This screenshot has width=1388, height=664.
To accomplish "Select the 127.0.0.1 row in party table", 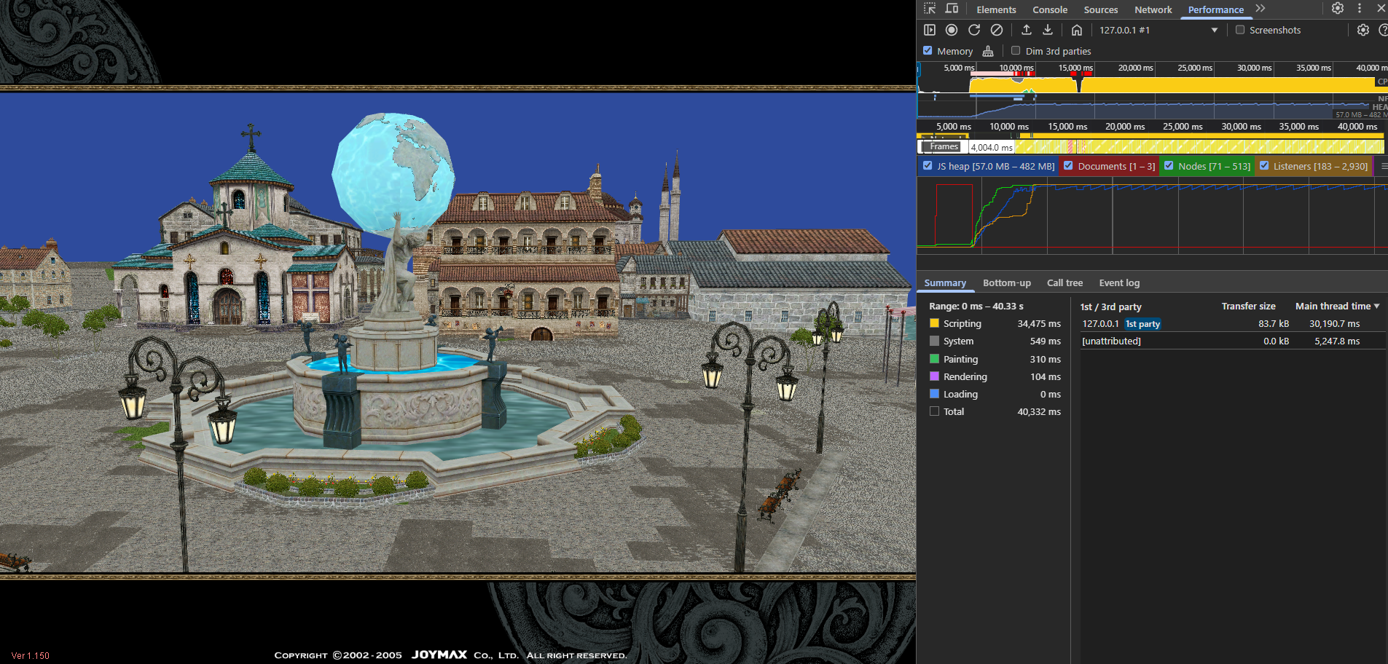I will pos(1233,324).
